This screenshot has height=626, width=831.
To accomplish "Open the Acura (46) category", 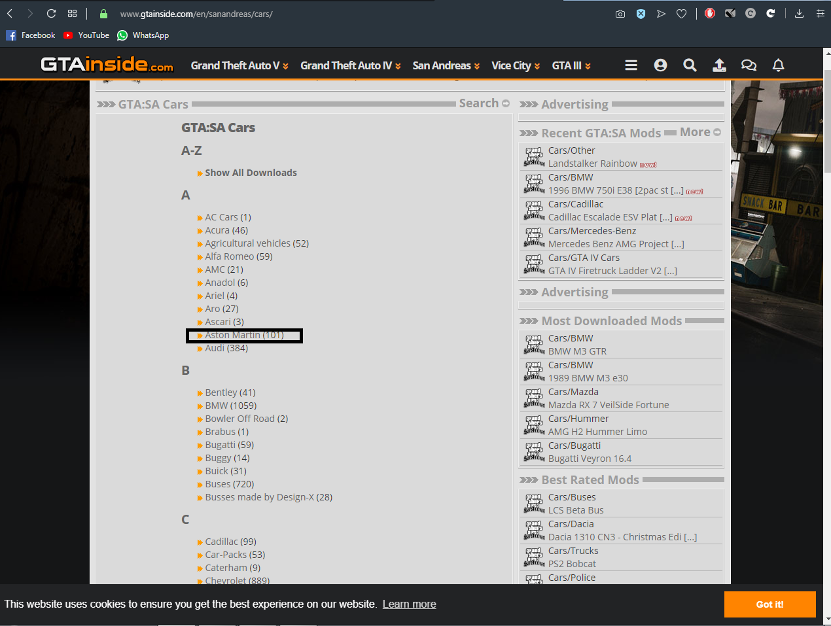I will [x=226, y=230].
